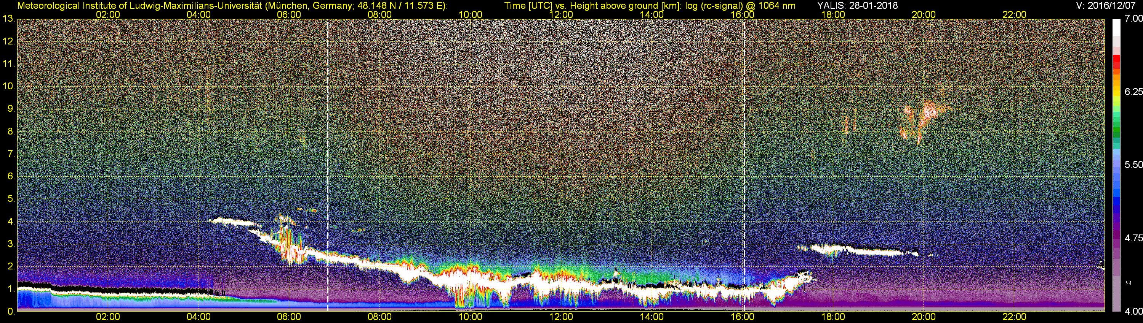This screenshot has height=323, width=1143.
Task: Click the 10:00 label on the top time axis
Action: pyautogui.click(x=470, y=14)
